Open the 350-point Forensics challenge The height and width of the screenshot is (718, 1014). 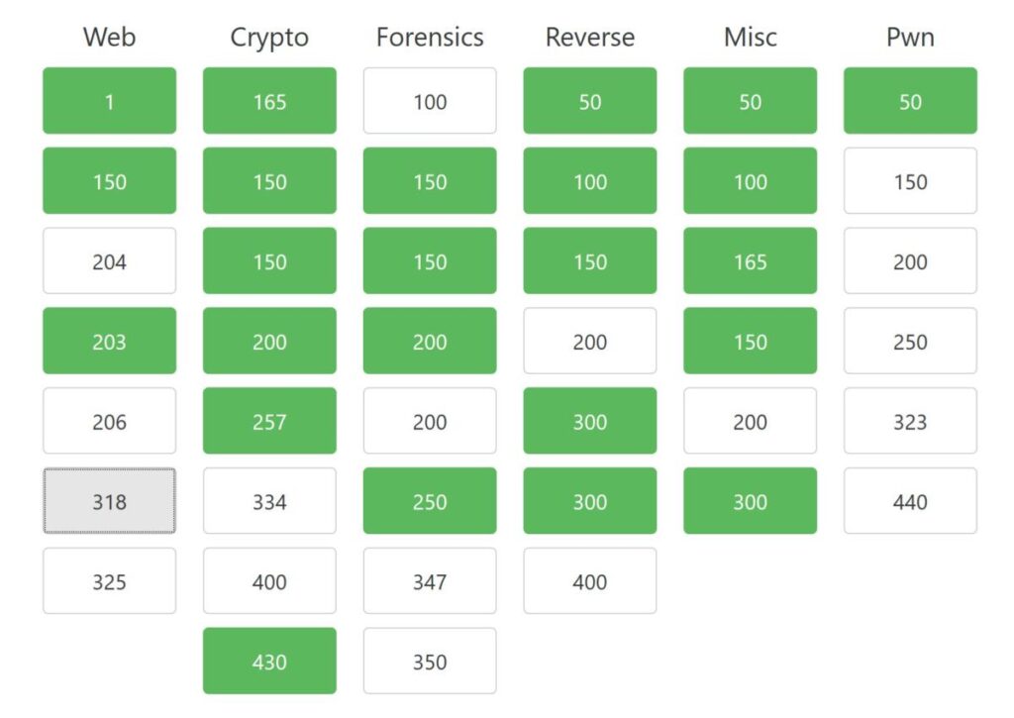click(x=430, y=661)
